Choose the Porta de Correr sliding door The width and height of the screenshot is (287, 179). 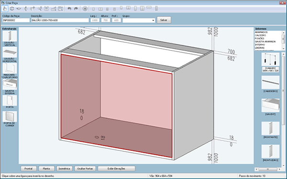[10, 119]
